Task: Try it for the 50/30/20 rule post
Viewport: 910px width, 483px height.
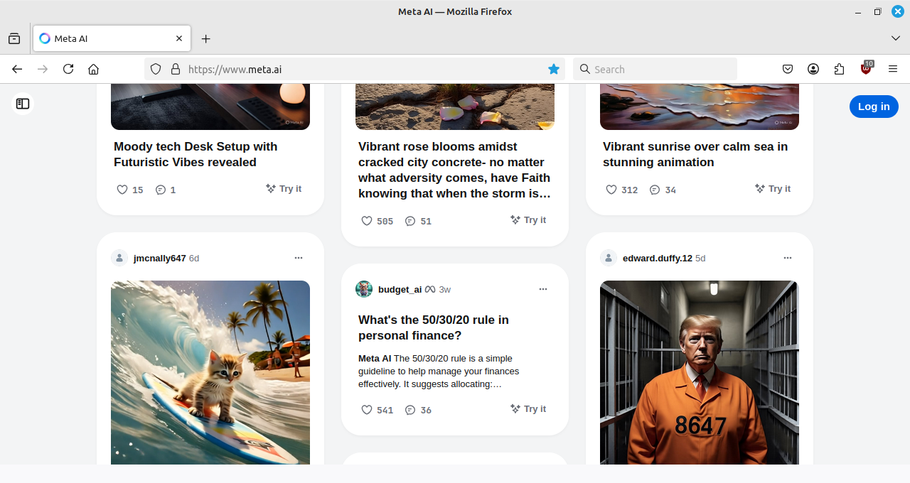Action: coord(528,409)
